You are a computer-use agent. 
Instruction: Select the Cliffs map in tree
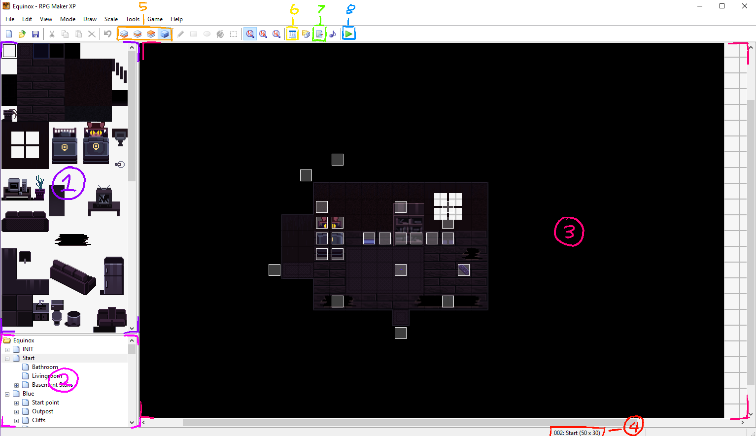[38, 420]
